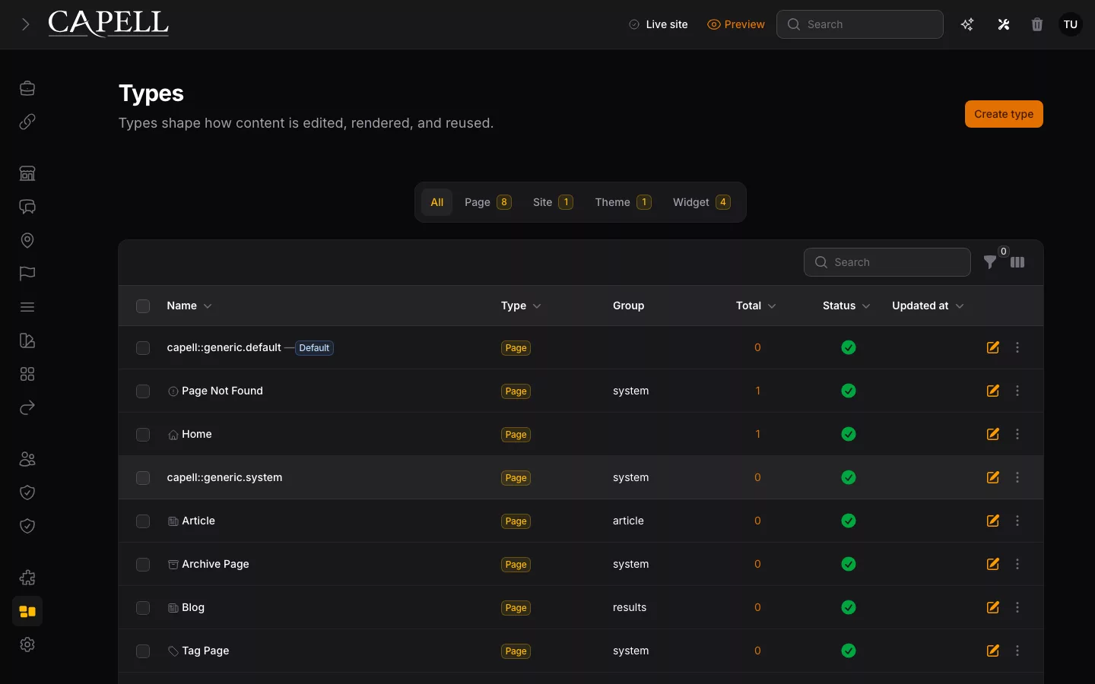Edit the capell::generic.default row
The width and height of the screenshot is (1095, 684).
[x=993, y=347]
